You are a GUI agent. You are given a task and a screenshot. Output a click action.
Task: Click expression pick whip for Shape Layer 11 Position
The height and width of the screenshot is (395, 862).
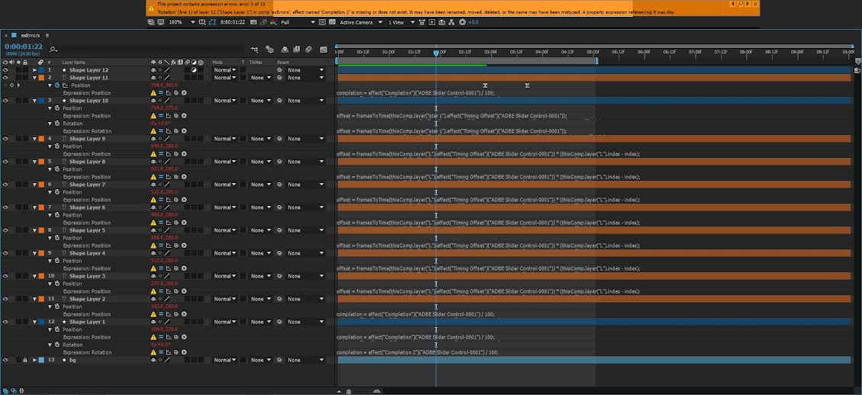(x=176, y=93)
